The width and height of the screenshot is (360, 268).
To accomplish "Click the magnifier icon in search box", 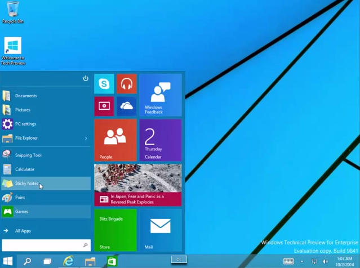I will [86, 245].
